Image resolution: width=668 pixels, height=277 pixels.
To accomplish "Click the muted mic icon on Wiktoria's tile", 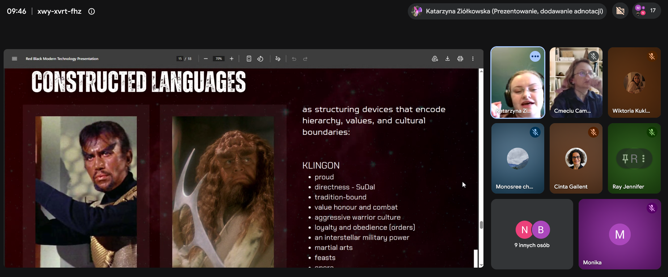I will coord(652,56).
